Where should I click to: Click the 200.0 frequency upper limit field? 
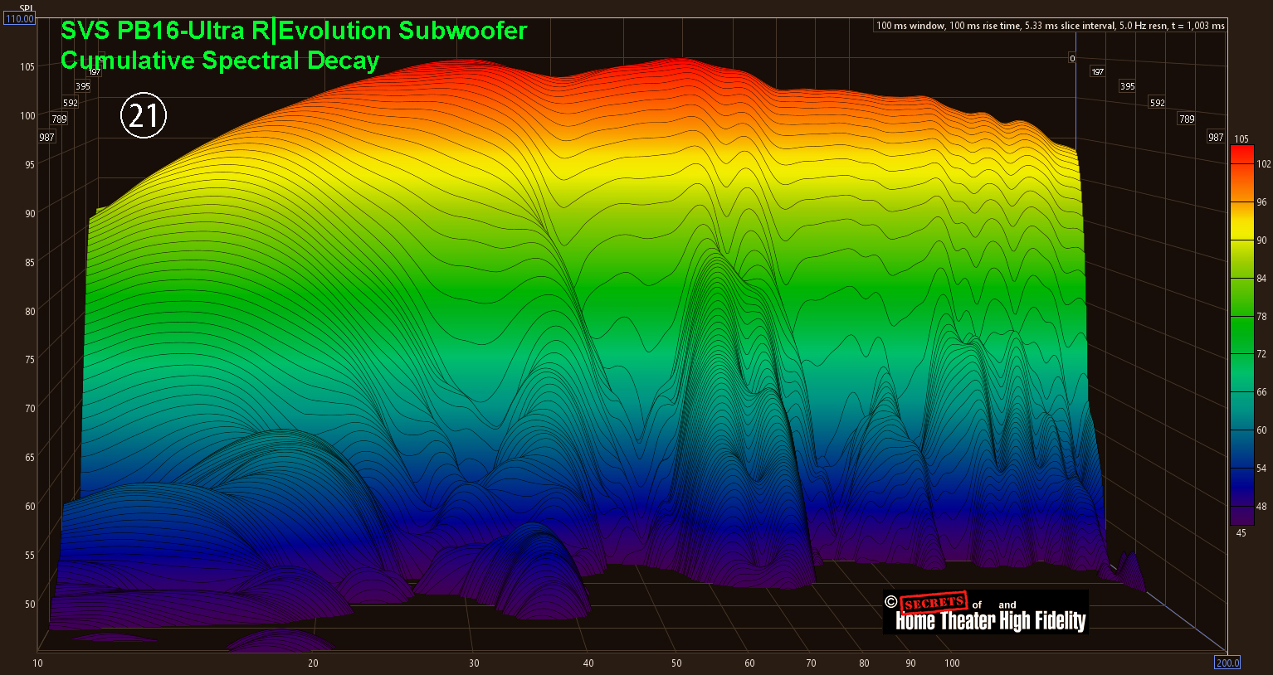(1227, 662)
